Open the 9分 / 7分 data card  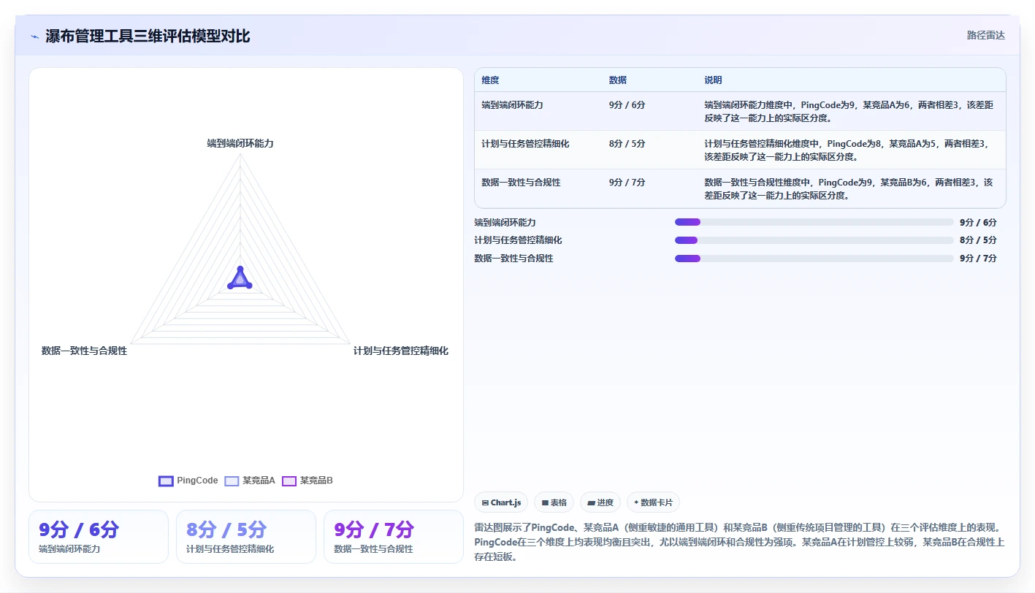click(394, 537)
